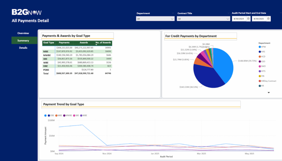Click the sort arrow under No. of Awards
The width and height of the screenshot is (282, 161).
point(96,45)
